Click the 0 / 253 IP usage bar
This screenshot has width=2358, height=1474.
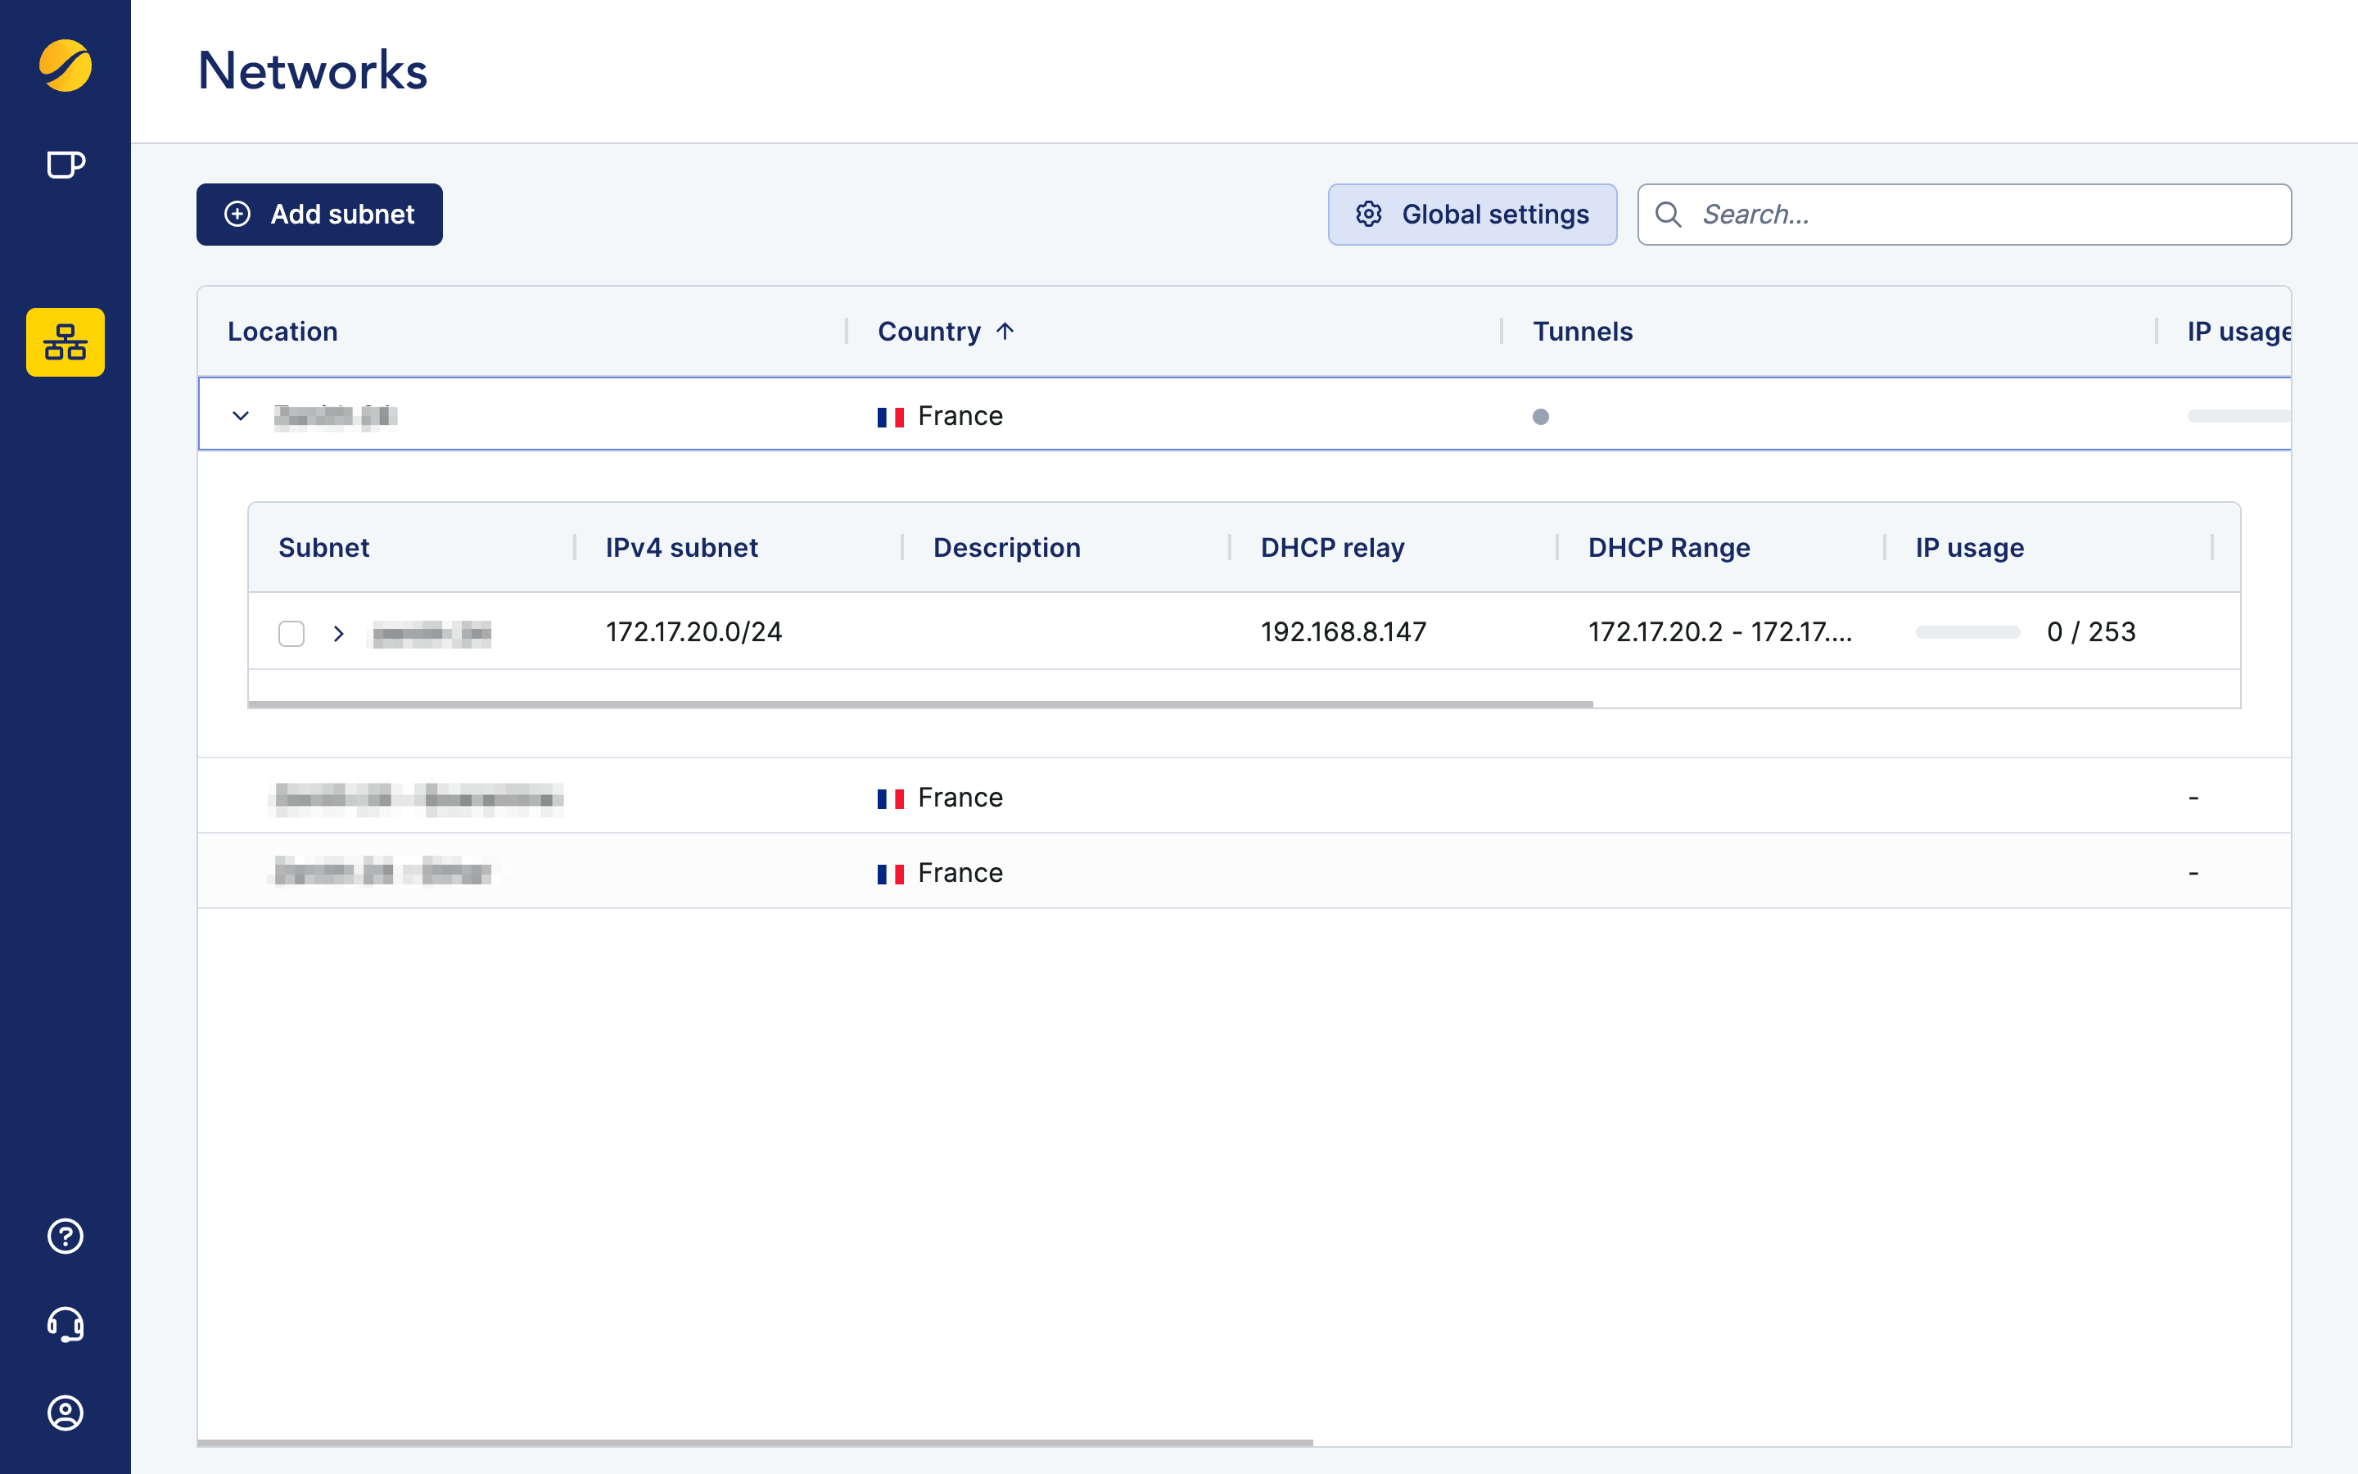click(x=1967, y=633)
